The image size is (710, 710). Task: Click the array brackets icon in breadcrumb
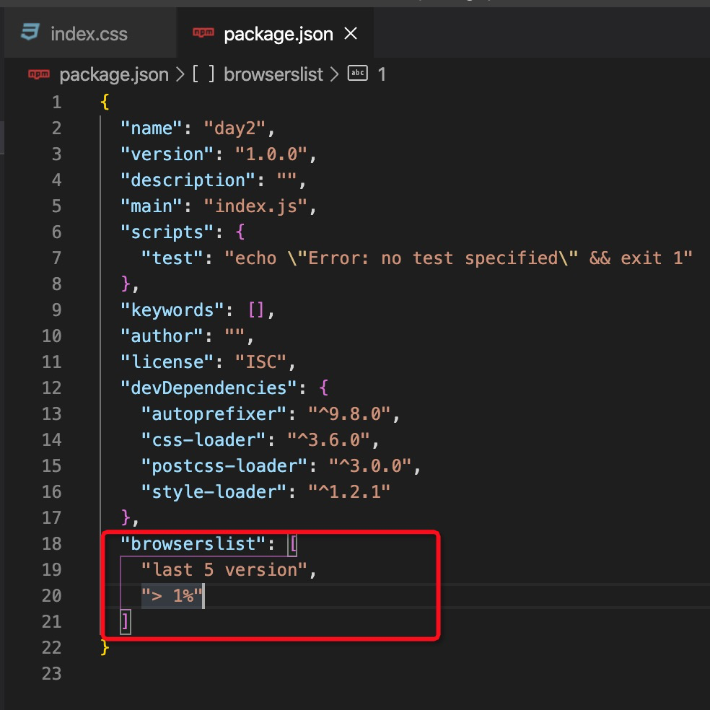(x=203, y=74)
